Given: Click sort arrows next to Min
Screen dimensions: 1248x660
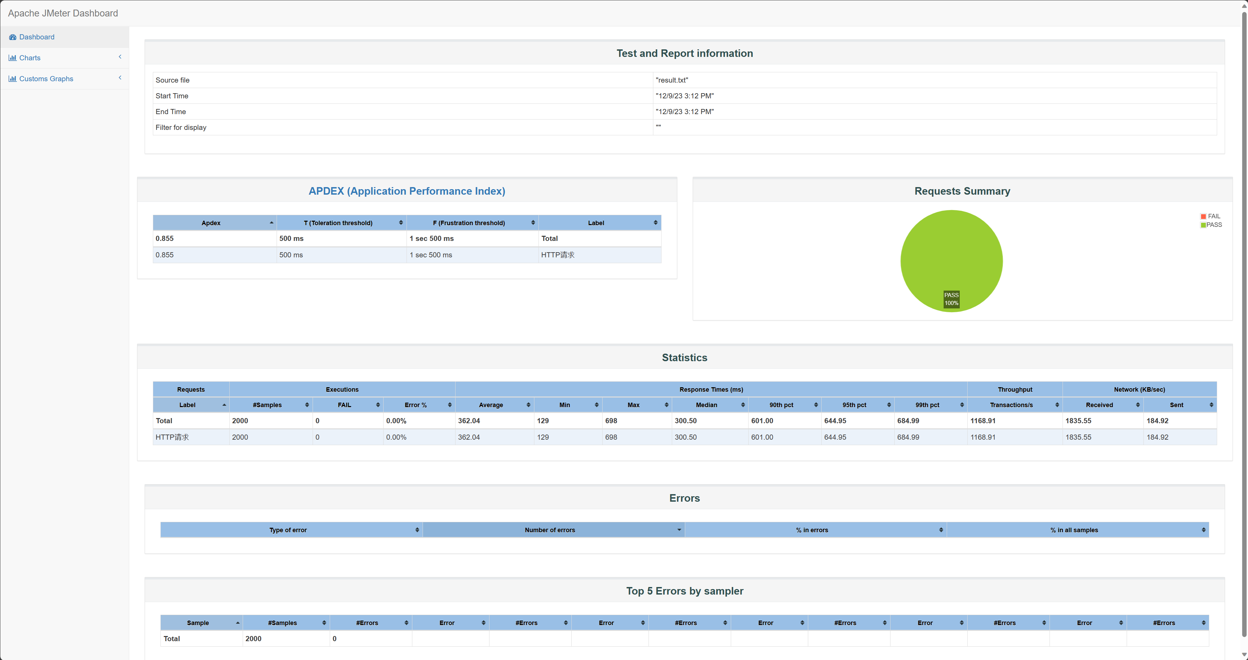Looking at the screenshot, I should tap(596, 405).
